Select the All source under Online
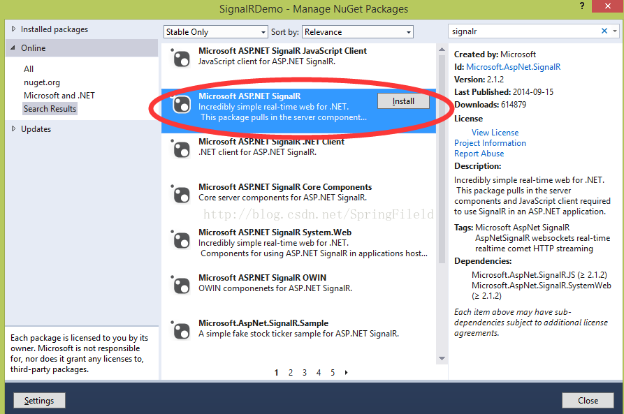Viewport: 624px width, 414px height. coord(29,69)
